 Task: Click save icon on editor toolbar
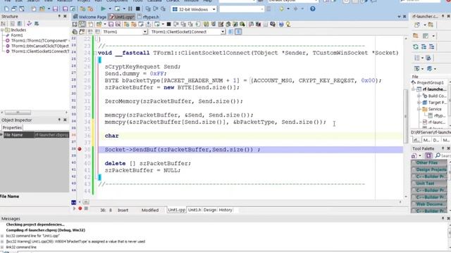click(111, 25)
